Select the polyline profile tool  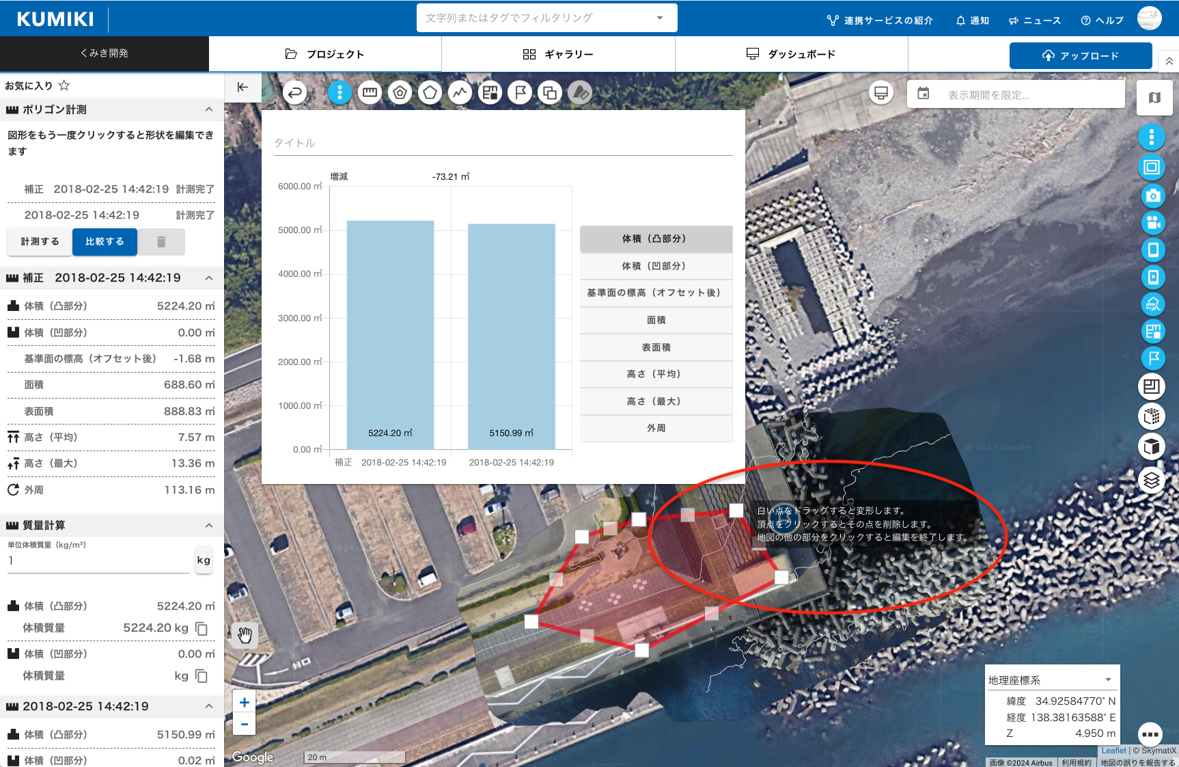point(460,92)
